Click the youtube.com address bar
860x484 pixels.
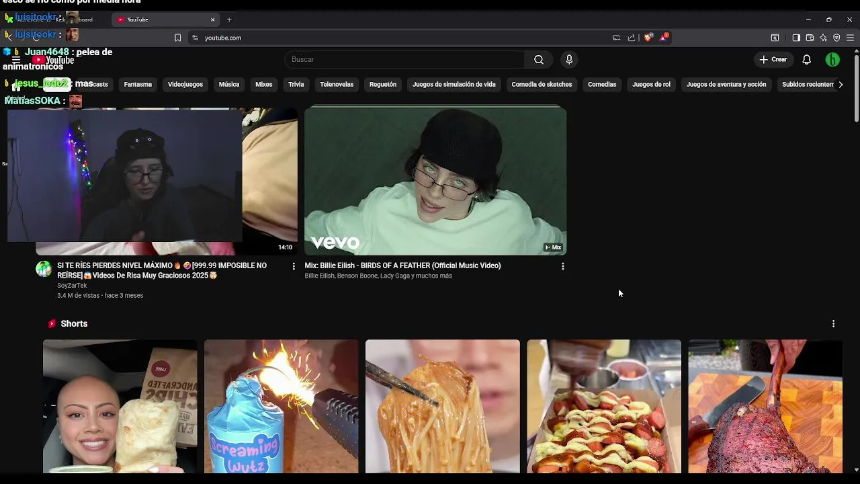403,38
